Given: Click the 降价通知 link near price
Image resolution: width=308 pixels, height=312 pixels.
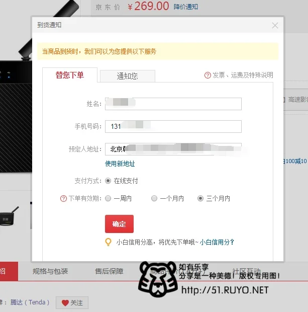Looking at the screenshot, I should coord(186,7).
